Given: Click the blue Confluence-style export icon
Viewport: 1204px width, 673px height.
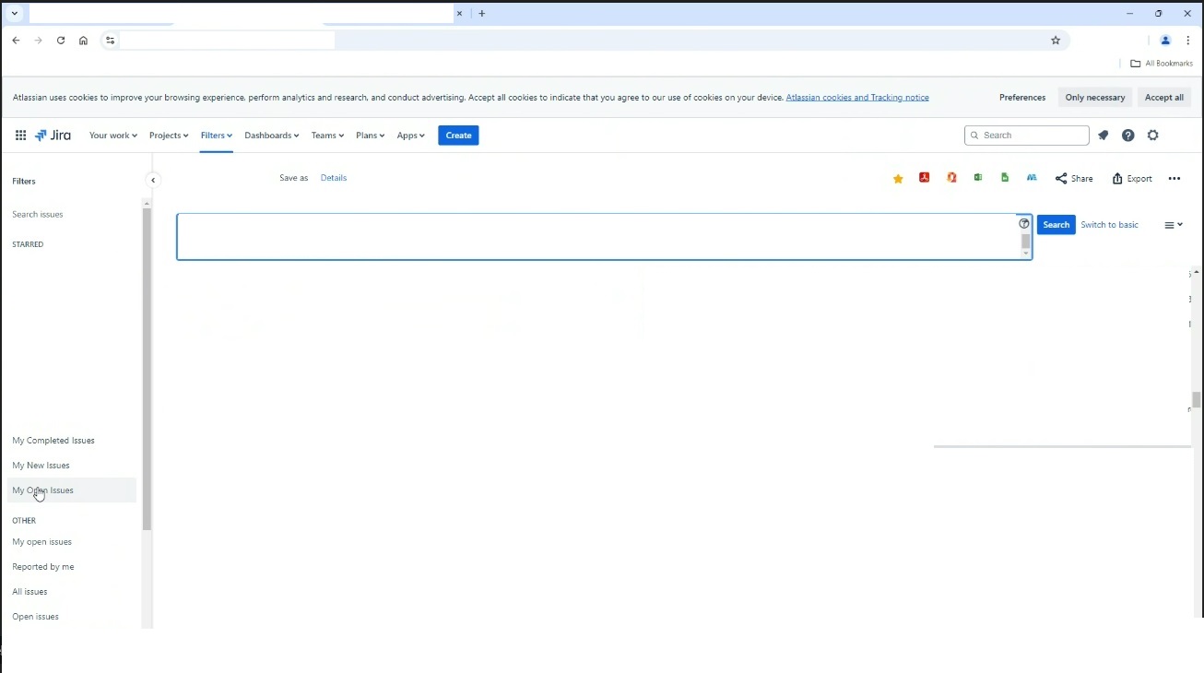Looking at the screenshot, I should [1032, 178].
